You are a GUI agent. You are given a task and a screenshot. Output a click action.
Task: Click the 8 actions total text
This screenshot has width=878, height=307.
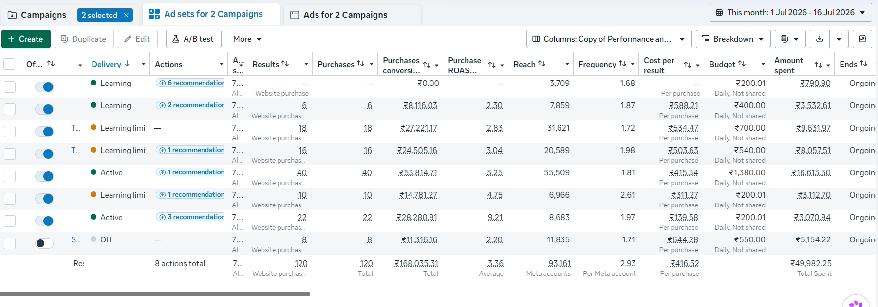[180, 263]
